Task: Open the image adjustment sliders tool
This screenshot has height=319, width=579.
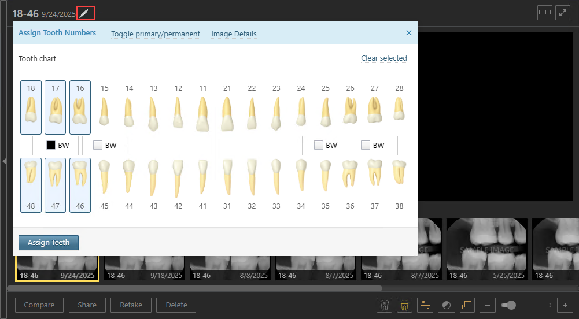Action: click(425, 305)
